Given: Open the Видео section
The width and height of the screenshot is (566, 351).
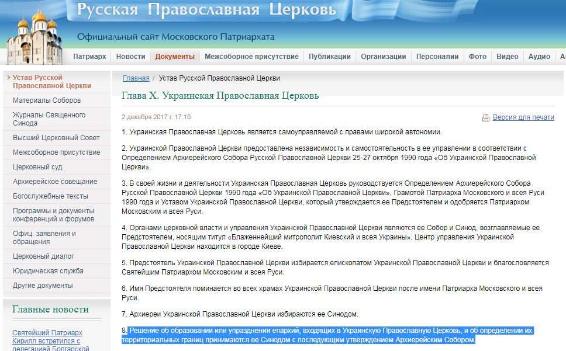Looking at the screenshot, I should [507, 57].
